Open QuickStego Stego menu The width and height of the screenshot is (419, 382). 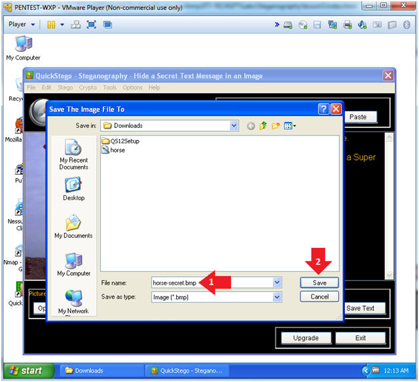click(x=65, y=87)
